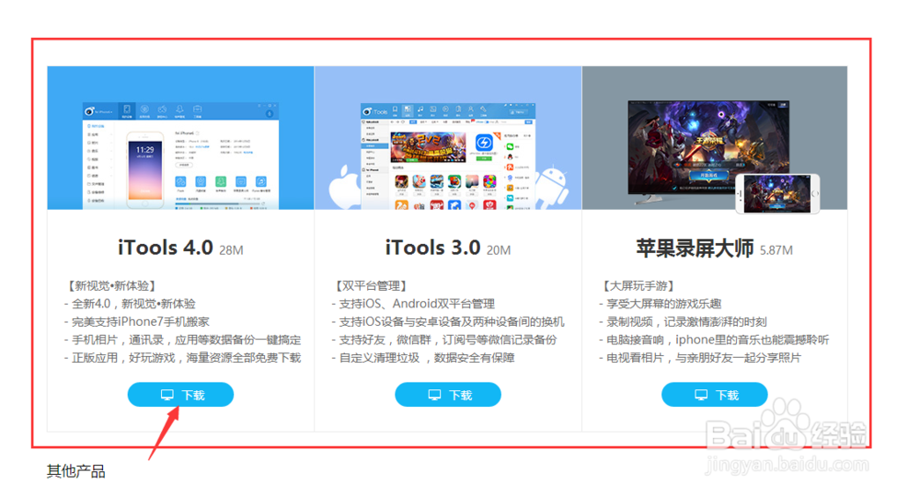Click the Android robot in iTools 3.0 banner
This screenshot has height=496, width=920.
(x=552, y=189)
